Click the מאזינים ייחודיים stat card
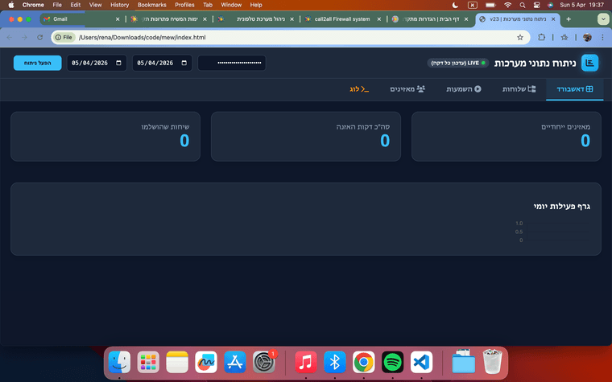This screenshot has width=612, height=382. tap(507, 137)
